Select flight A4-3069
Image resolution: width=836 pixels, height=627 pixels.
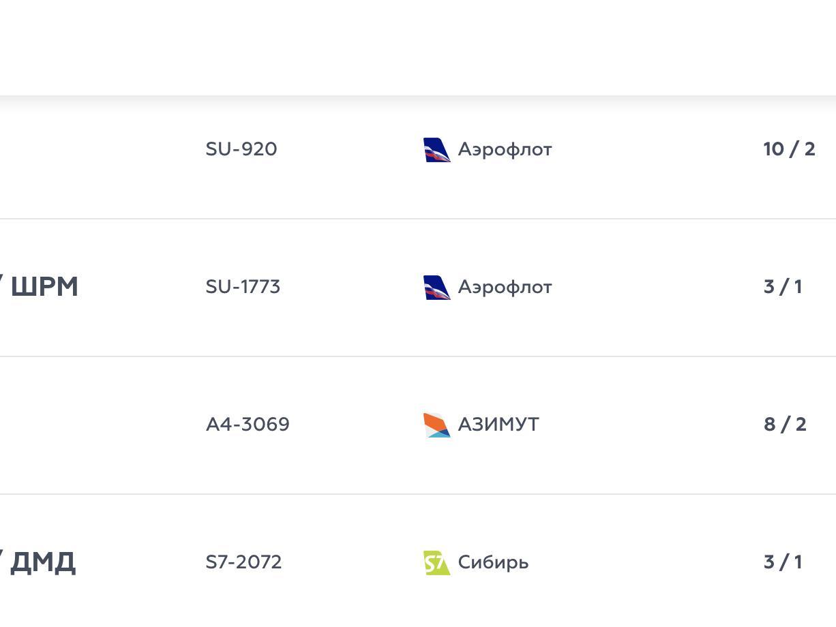[x=248, y=425]
